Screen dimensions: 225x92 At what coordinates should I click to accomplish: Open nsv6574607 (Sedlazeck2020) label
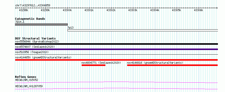tap(35, 47)
